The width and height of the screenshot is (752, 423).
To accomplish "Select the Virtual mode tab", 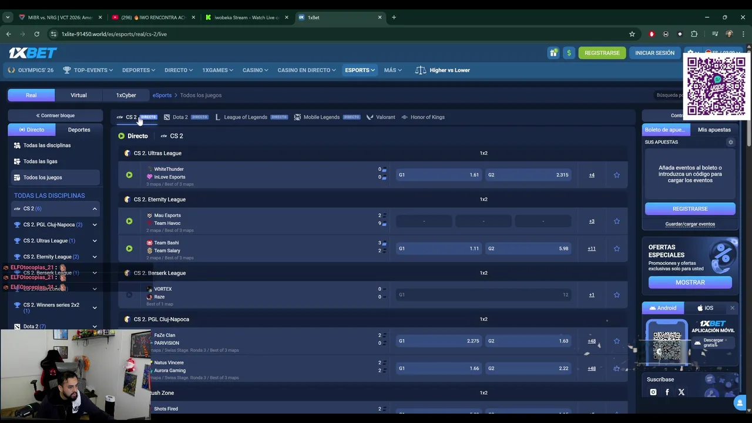I will [79, 95].
